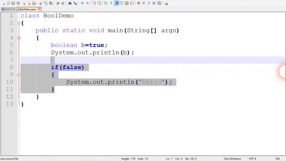Click the Close All documents toolbar icon

point(29,3)
